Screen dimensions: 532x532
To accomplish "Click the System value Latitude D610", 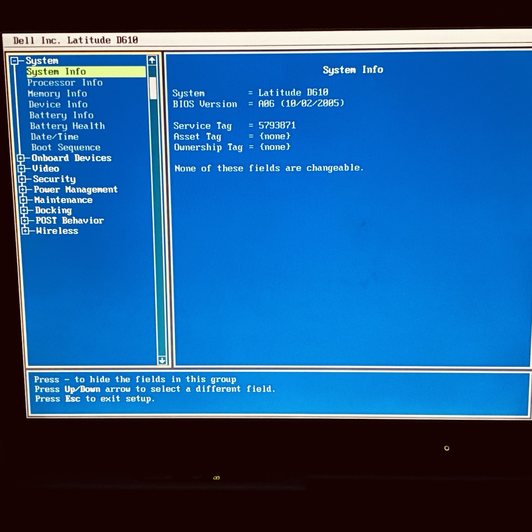I will pos(293,92).
